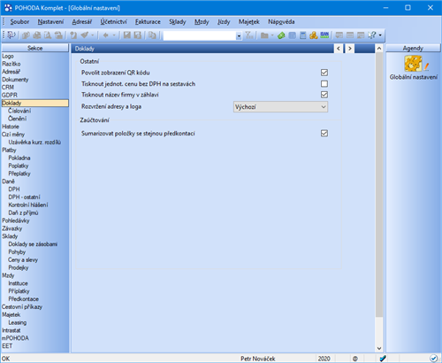Viewport: 442px width, 363px height.
Task: Open the Sklady menu
Action: click(x=178, y=21)
